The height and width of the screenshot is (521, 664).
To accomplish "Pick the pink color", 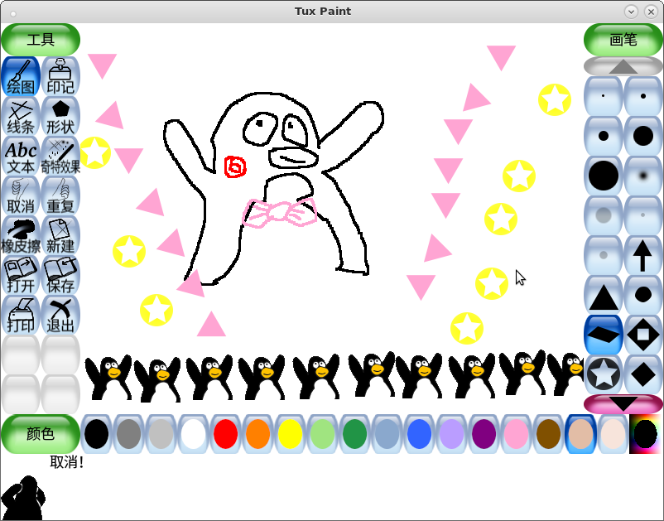I will 516,434.
